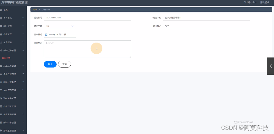
Task: Click the icon beside 部长任务管理
Action: pyautogui.click(x=1, y=51)
